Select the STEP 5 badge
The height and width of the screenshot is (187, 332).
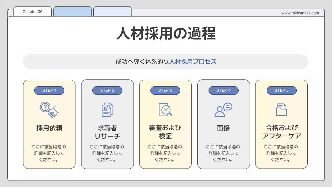pos(281,90)
